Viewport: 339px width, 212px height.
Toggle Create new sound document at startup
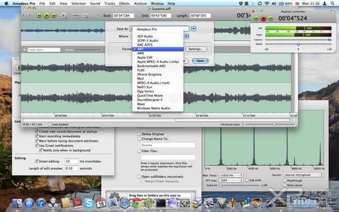36,131
